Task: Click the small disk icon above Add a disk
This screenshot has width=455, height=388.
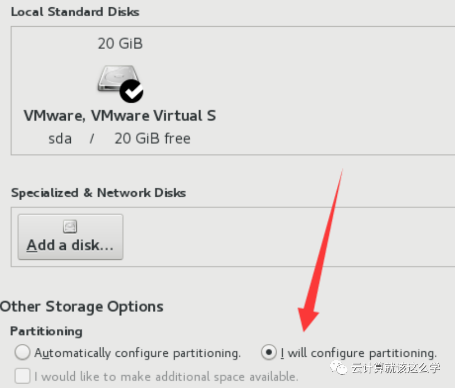Action: (70, 226)
